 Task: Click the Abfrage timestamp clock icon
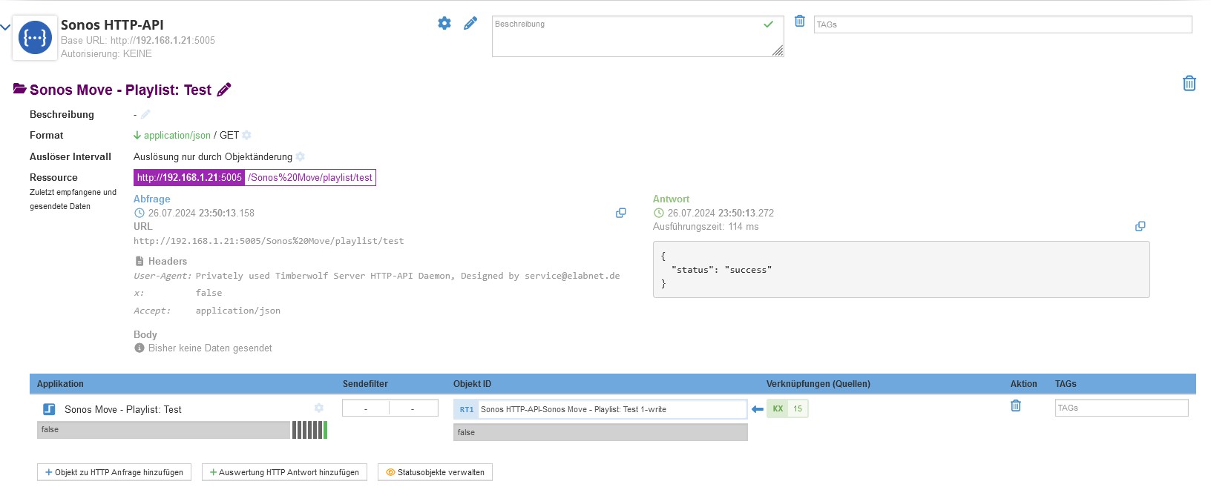pos(139,213)
